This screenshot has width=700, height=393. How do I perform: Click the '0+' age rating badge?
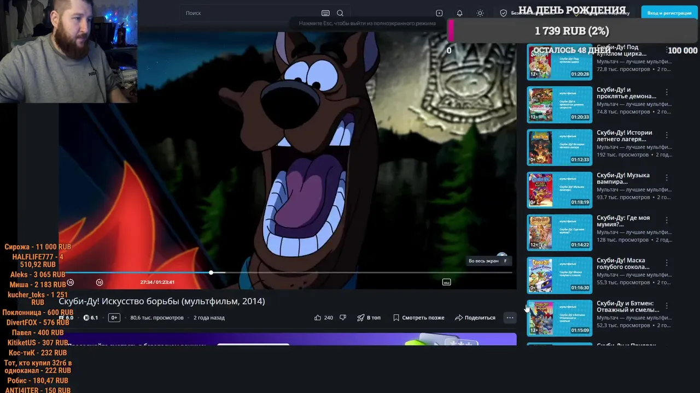click(114, 318)
